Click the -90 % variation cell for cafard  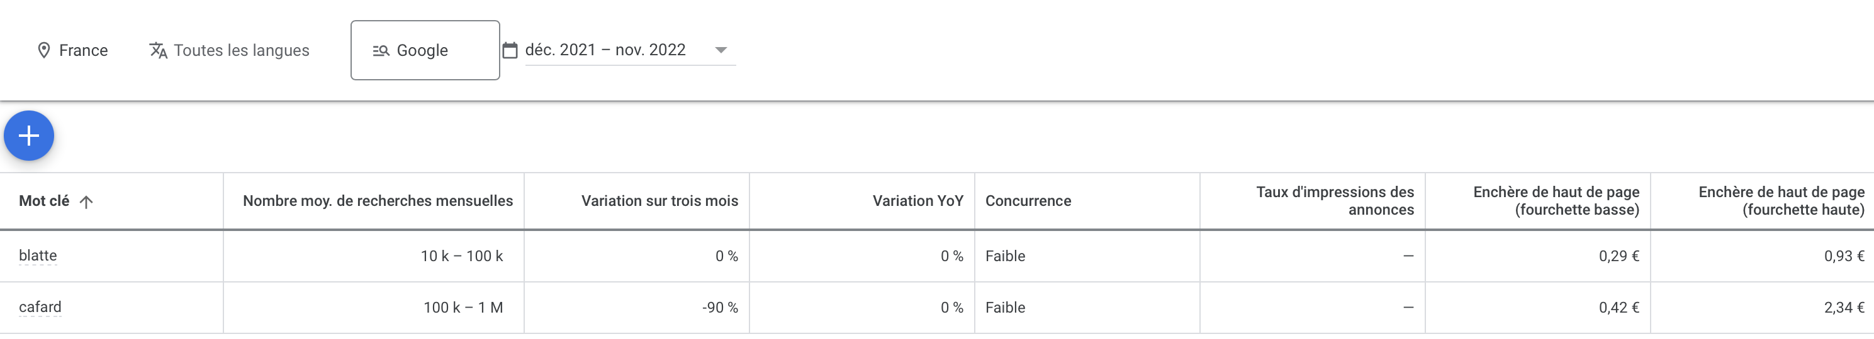point(719,308)
